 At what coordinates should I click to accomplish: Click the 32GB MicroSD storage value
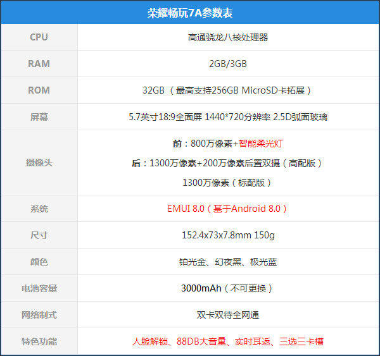228,90
